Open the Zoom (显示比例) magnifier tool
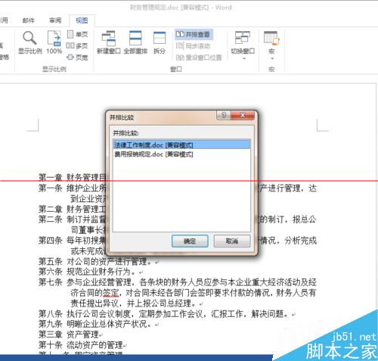This screenshot has height=361, width=378. [29, 42]
